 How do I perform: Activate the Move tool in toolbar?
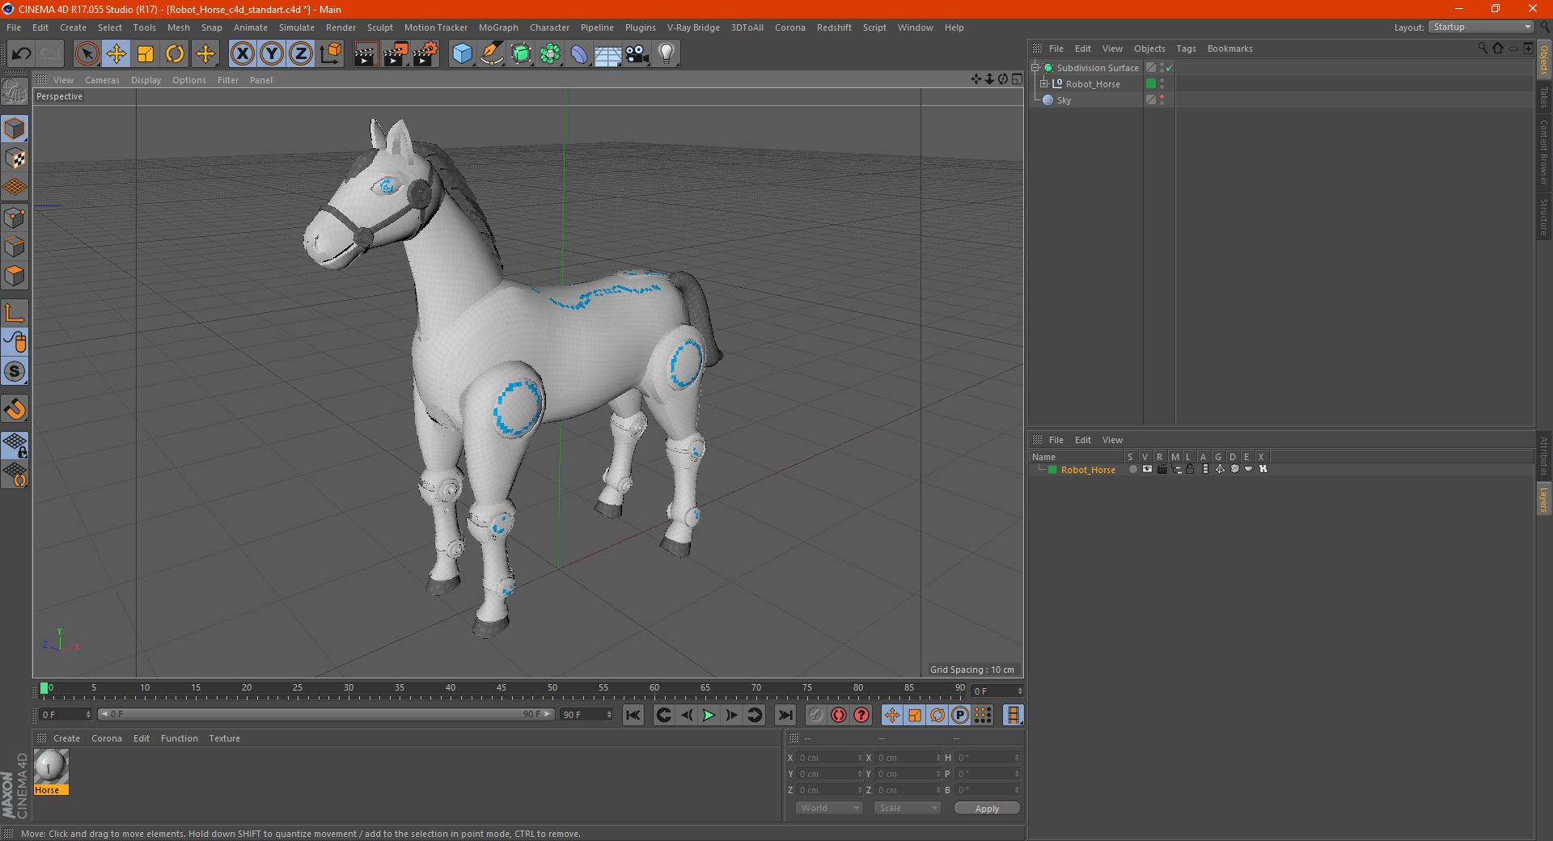pos(116,54)
